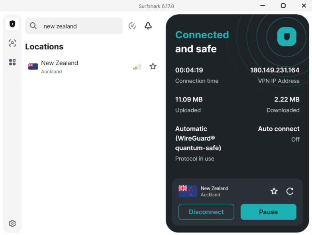Close the Surfshark window

pyautogui.click(x=304, y=6)
